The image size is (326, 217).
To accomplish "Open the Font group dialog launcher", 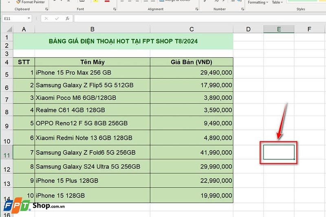I will pos(115,9).
